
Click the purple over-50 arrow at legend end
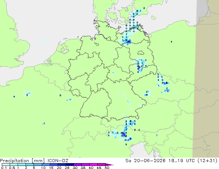(109, 165)
